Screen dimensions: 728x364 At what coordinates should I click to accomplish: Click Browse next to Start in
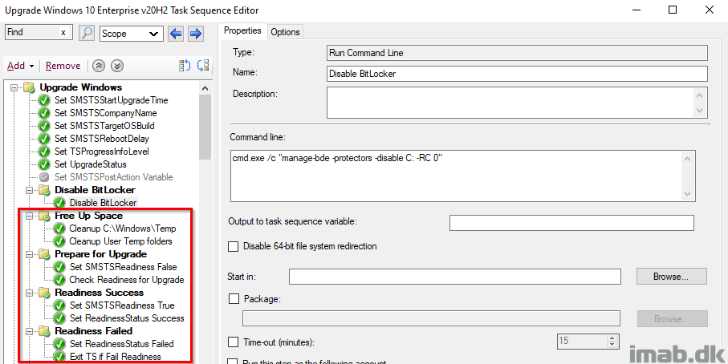click(671, 277)
